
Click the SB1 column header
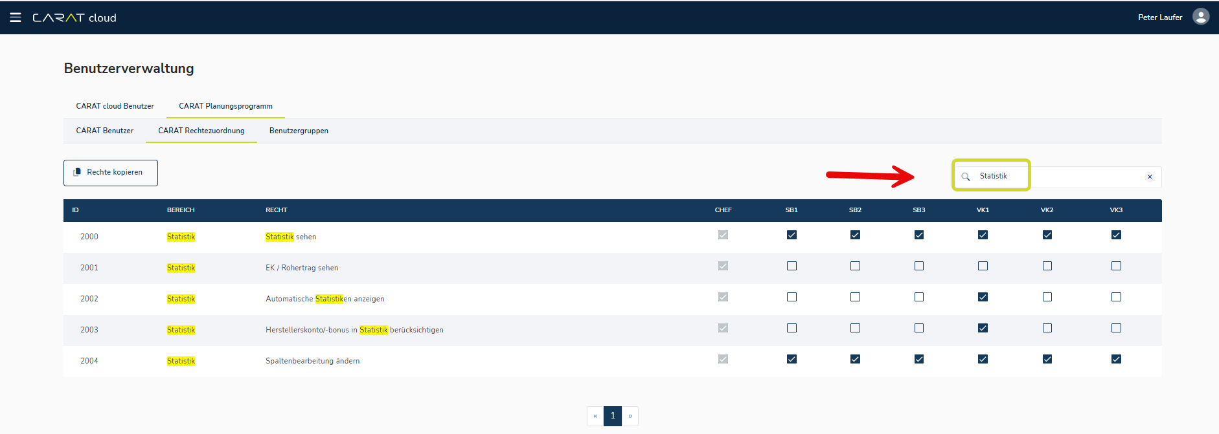(792, 210)
